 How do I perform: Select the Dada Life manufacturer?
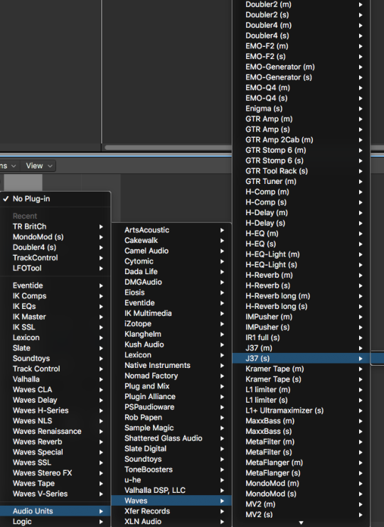(x=171, y=271)
